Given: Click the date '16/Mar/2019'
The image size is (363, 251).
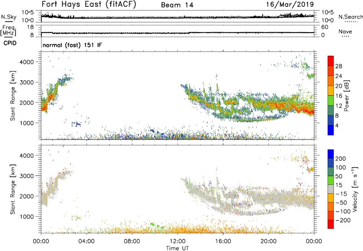Looking at the screenshot, I should (290, 4).
